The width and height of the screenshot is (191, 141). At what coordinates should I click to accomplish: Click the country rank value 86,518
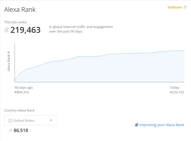[x=21, y=130]
